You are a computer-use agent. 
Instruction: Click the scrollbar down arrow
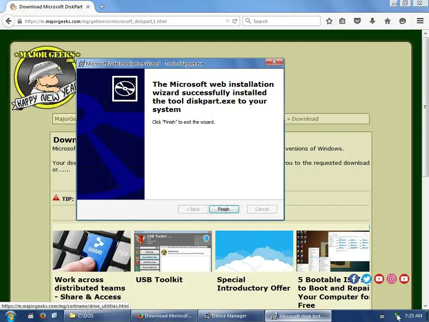coord(425,306)
